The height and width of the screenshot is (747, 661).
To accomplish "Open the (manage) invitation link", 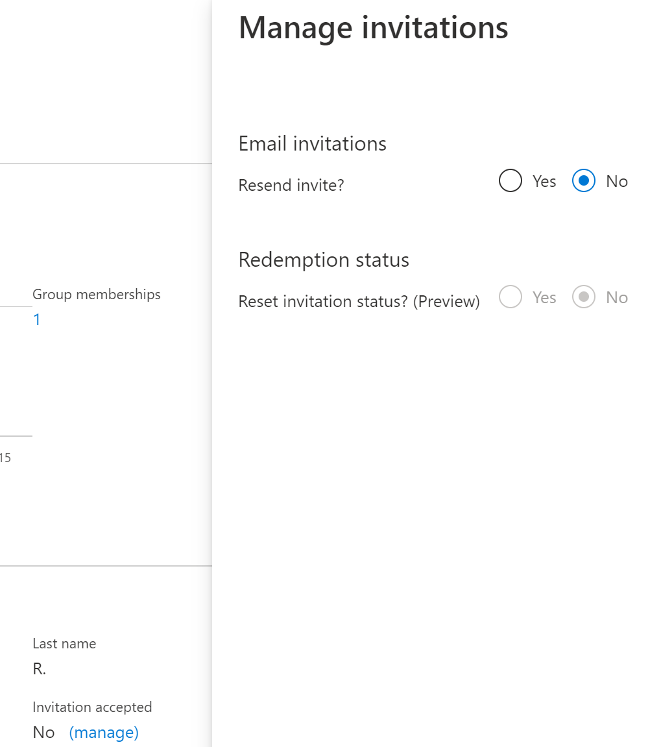I will [x=104, y=732].
